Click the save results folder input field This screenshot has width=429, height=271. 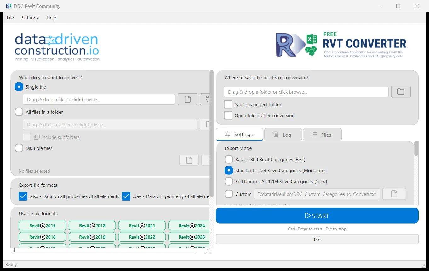[306, 92]
